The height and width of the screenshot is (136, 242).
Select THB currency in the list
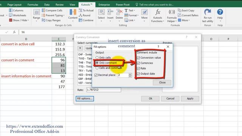(x=85, y=62)
